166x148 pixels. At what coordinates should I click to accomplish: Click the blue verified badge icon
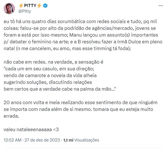[x=45, y=6]
